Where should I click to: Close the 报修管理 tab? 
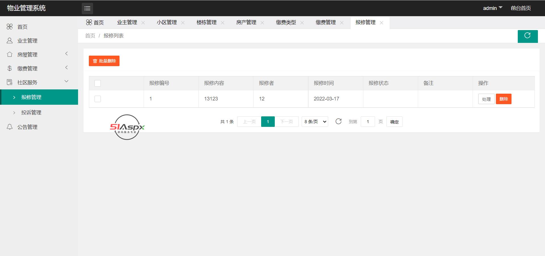click(381, 23)
